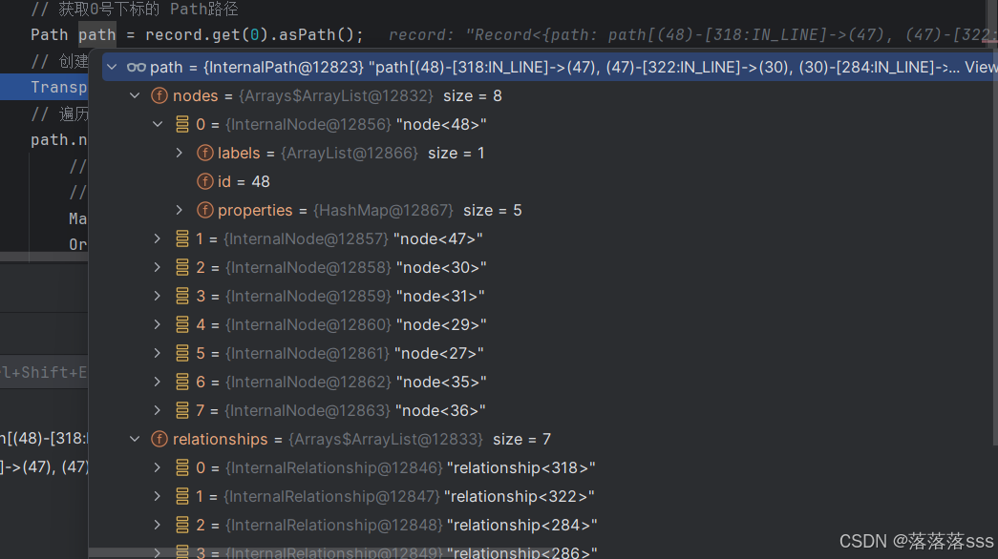Expand node<47> at index 1
The image size is (998, 559).
(x=158, y=238)
